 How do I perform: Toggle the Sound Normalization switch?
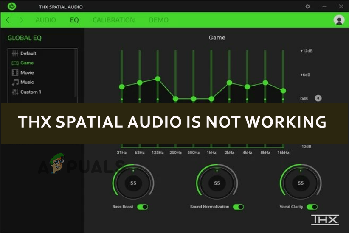(x=238, y=207)
